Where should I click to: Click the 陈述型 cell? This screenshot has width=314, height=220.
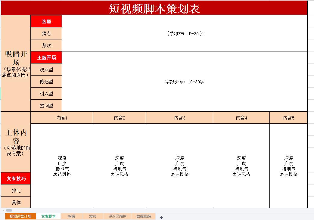click(x=46, y=81)
